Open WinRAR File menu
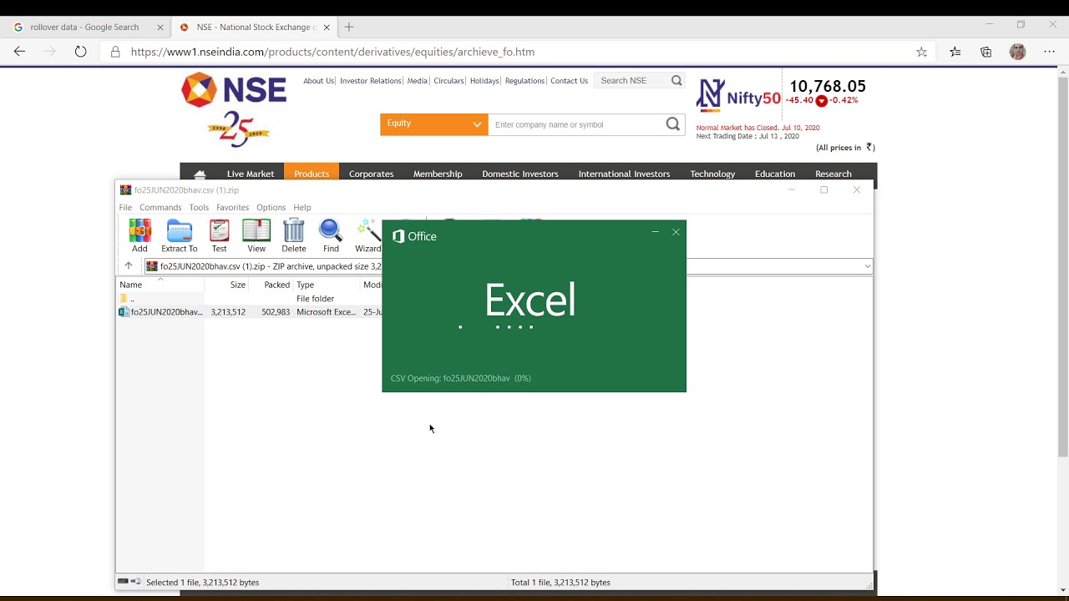 [125, 207]
